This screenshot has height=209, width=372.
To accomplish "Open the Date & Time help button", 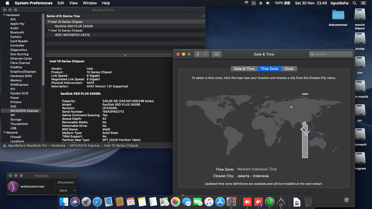I will (346, 200).
